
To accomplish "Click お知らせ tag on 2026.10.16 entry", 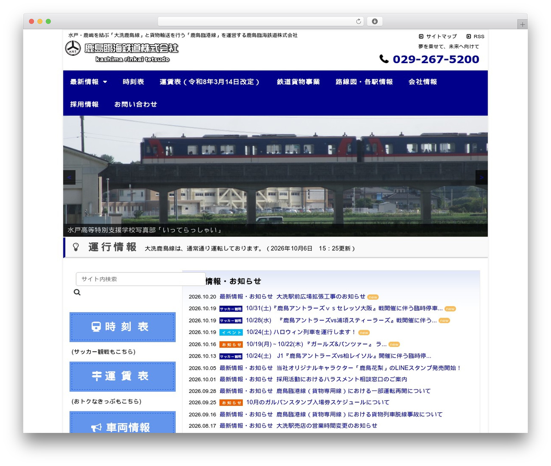I will click(231, 344).
